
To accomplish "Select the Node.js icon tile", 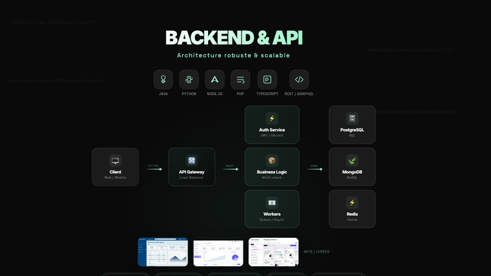I will coord(214,80).
